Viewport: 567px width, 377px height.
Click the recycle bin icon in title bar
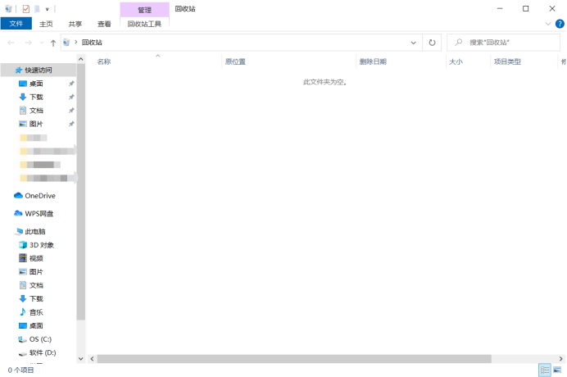click(x=9, y=9)
